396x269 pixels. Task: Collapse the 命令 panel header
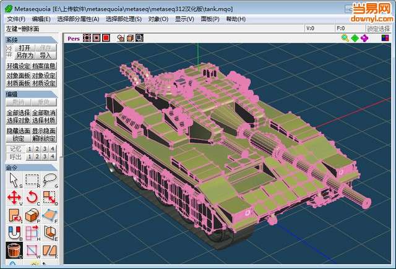click(30, 168)
